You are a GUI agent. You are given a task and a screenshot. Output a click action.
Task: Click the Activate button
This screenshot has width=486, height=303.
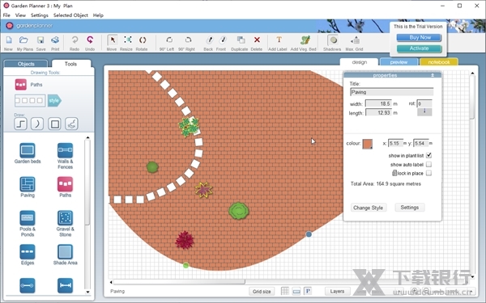419,48
